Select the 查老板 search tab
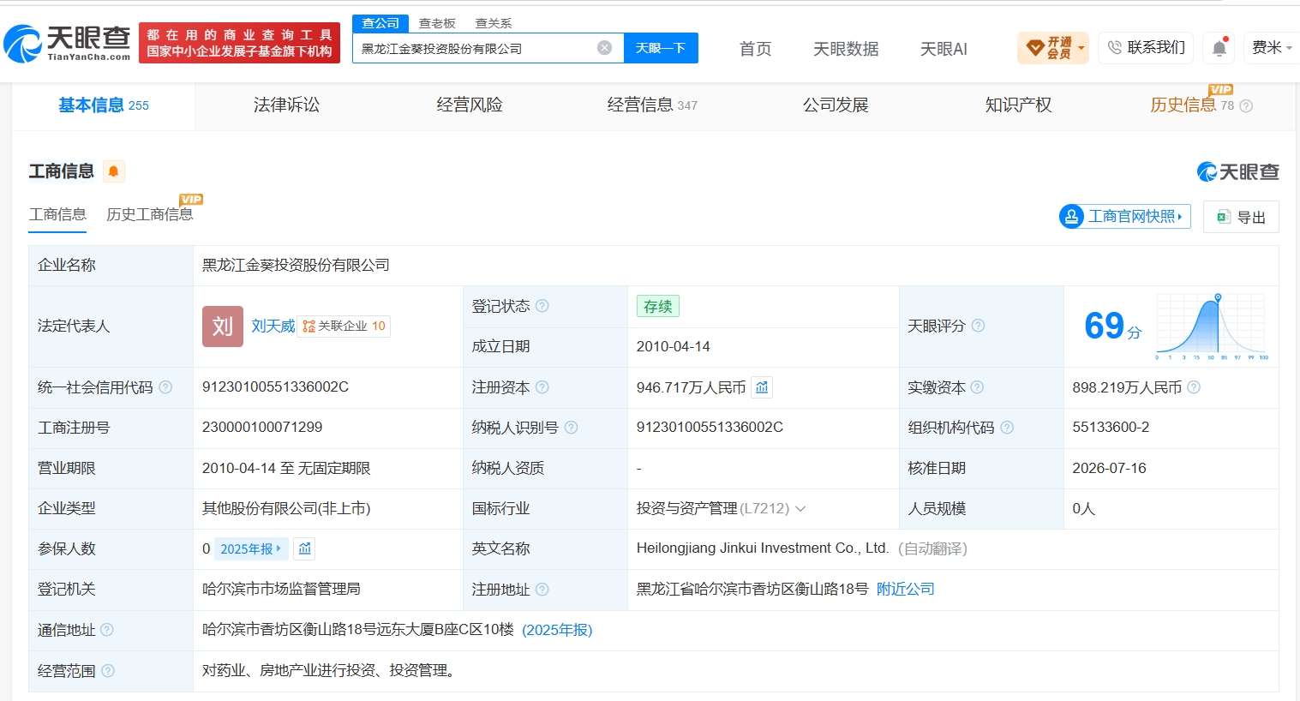The width and height of the screenshot is (1300, 701). point(437,23)
